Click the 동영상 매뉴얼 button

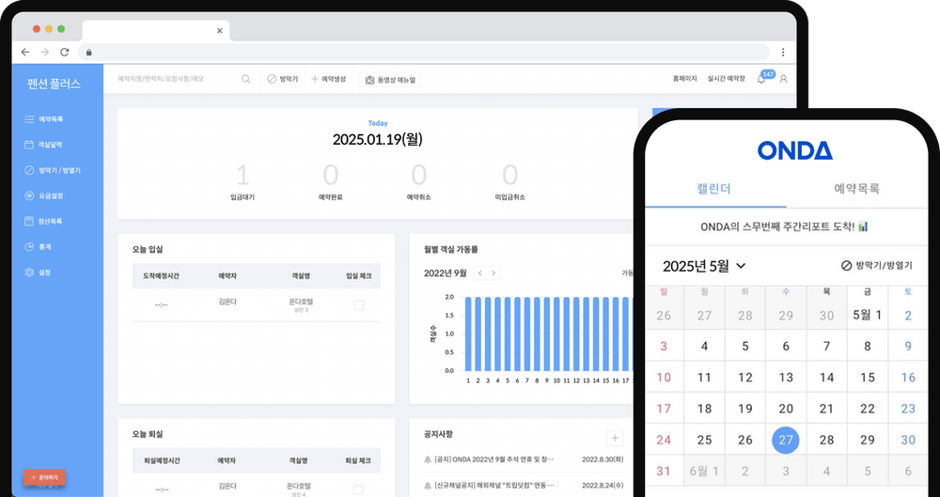390,80
